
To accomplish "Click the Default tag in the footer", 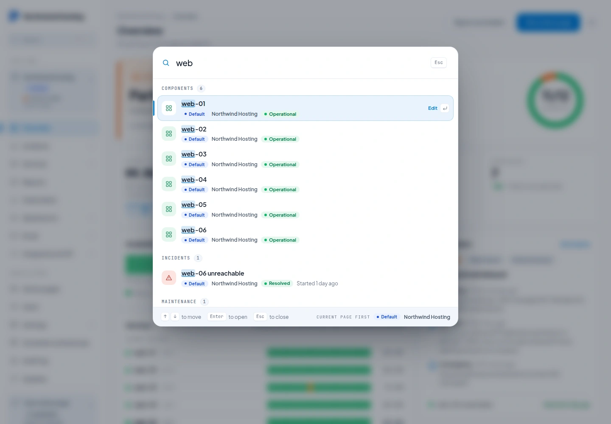I will click(x=387, y=317).
